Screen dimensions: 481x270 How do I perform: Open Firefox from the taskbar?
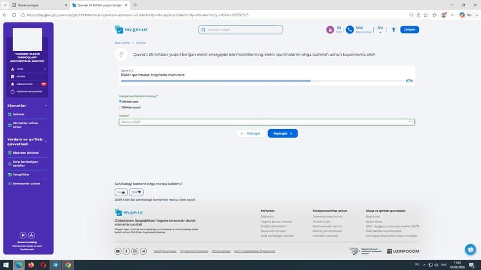[31, 265]
